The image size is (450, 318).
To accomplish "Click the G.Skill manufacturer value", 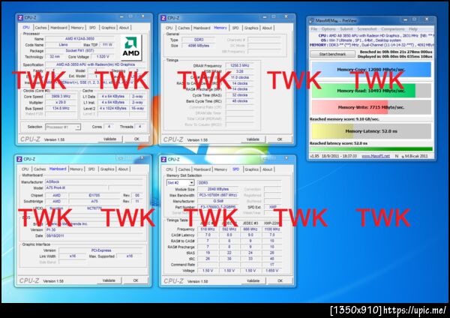I will 218,201.
